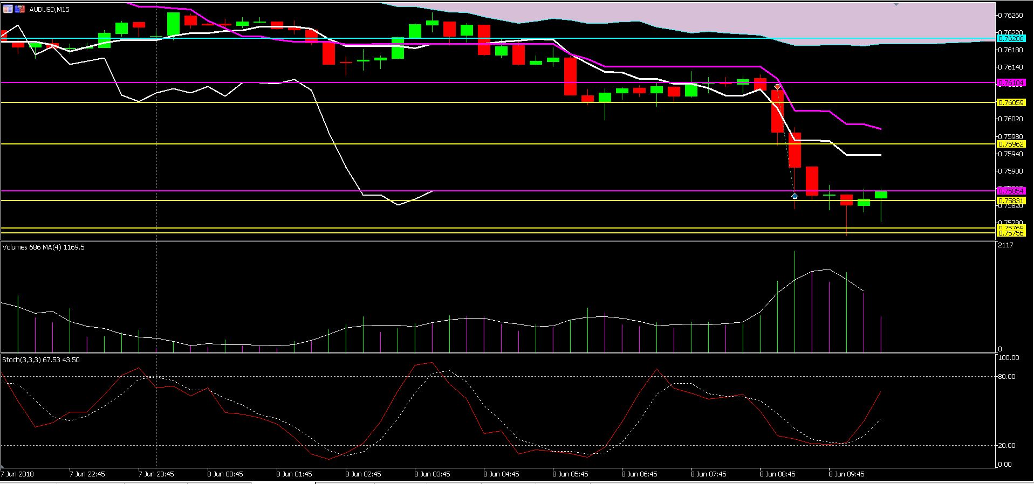
Task: Click the 20.00 stochastic level value
Action: click(1007, 446)
